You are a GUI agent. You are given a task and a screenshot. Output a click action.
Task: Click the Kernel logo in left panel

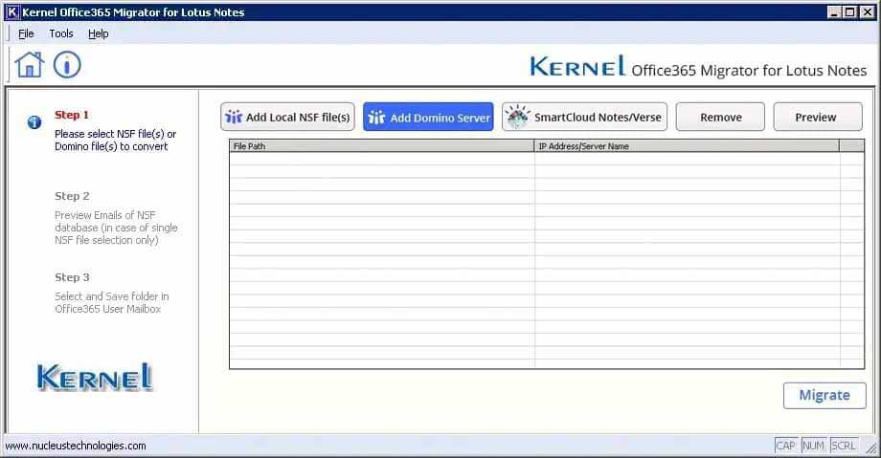[95, 377]
